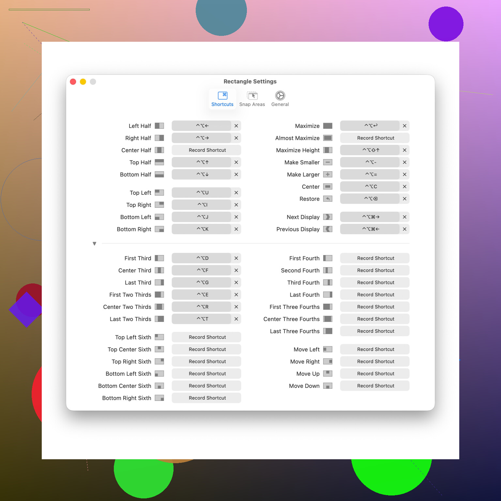Click the Left Half layout icon

pyautogui.click(x=159, y=126)
